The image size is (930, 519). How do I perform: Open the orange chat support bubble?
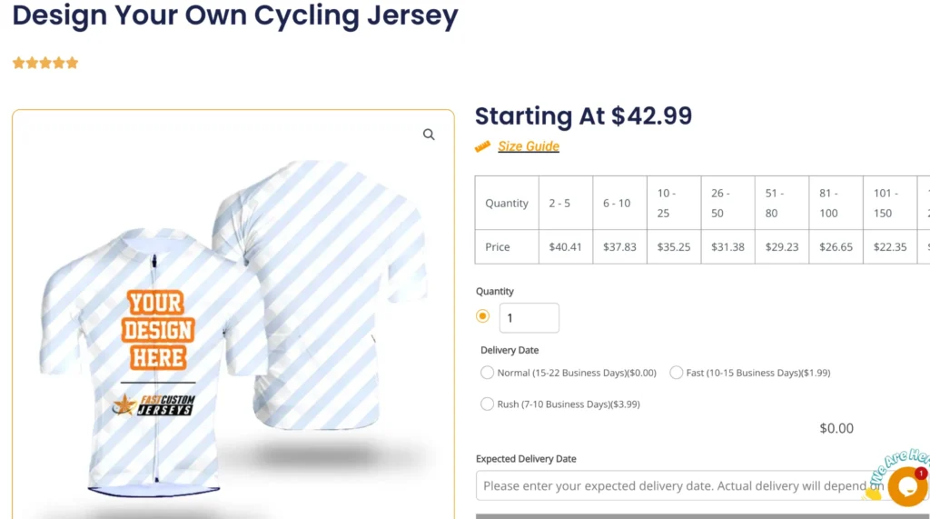pyautogui.click(x=905, y=487)
